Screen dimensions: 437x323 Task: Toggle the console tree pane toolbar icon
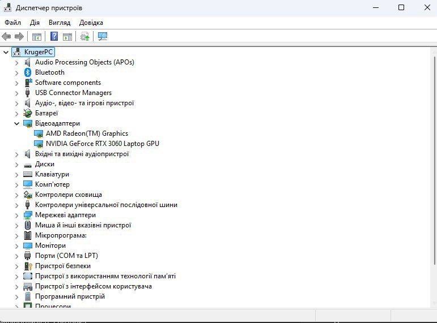click(x=37, y=36)
